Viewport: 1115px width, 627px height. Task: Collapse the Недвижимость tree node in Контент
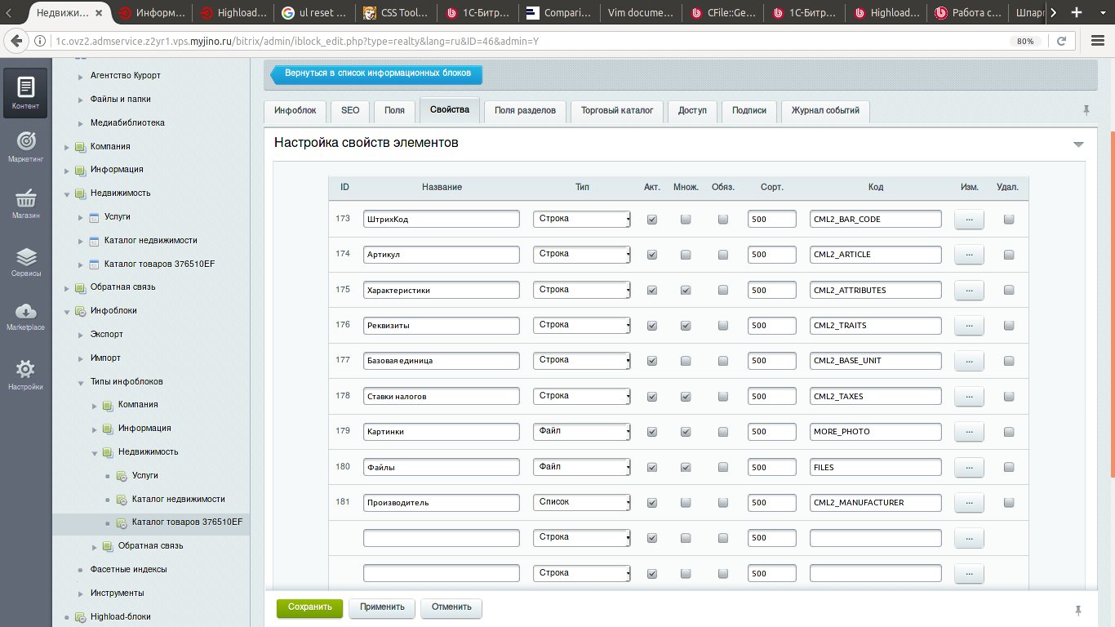[x=67, y=194]
